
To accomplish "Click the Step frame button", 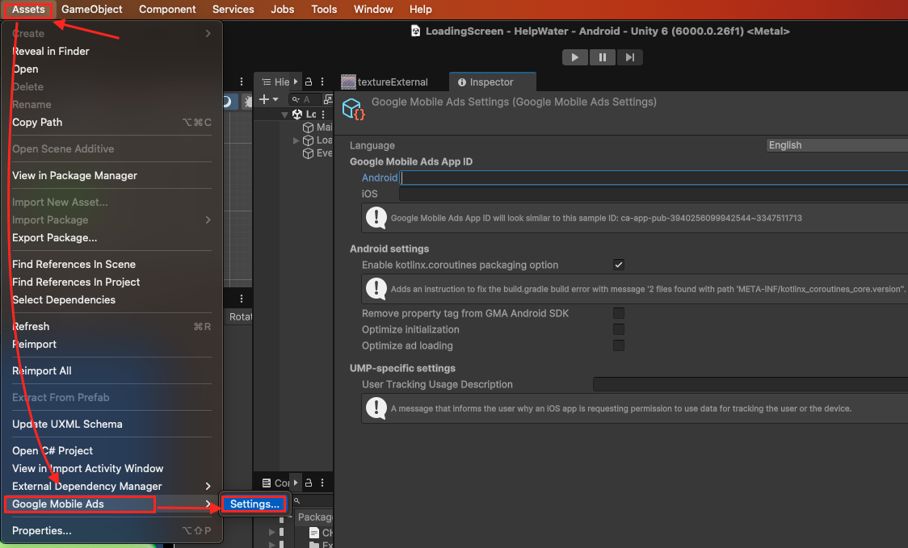I will 629,57.
